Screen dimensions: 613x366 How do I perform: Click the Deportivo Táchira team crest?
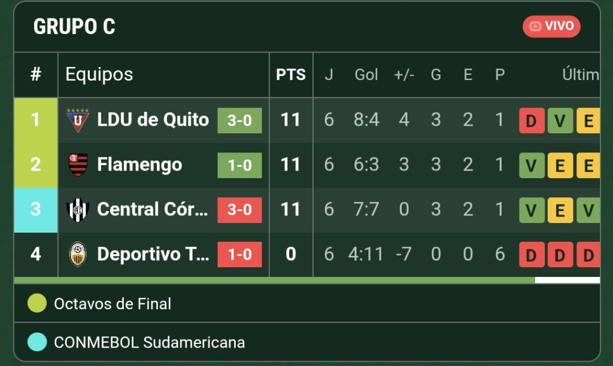click(x=78, y=254)
